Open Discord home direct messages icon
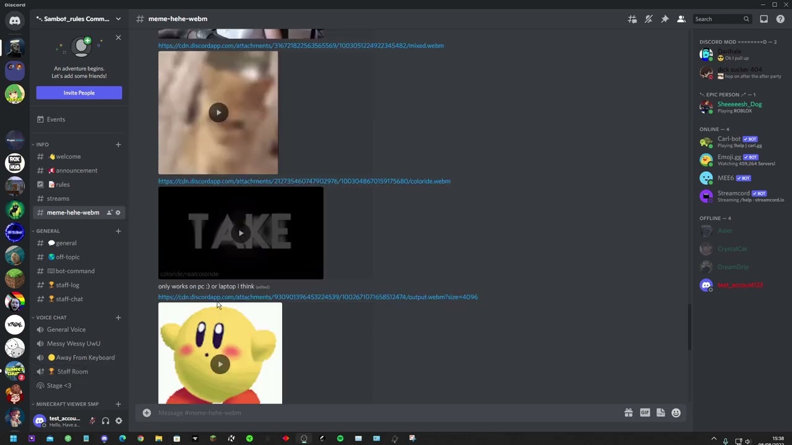792x445 pixels. pyautogui.click(x=15, y=20)
